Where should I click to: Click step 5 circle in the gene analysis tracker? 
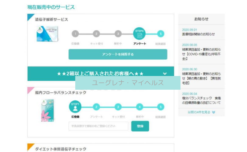(x=160, y=34)
